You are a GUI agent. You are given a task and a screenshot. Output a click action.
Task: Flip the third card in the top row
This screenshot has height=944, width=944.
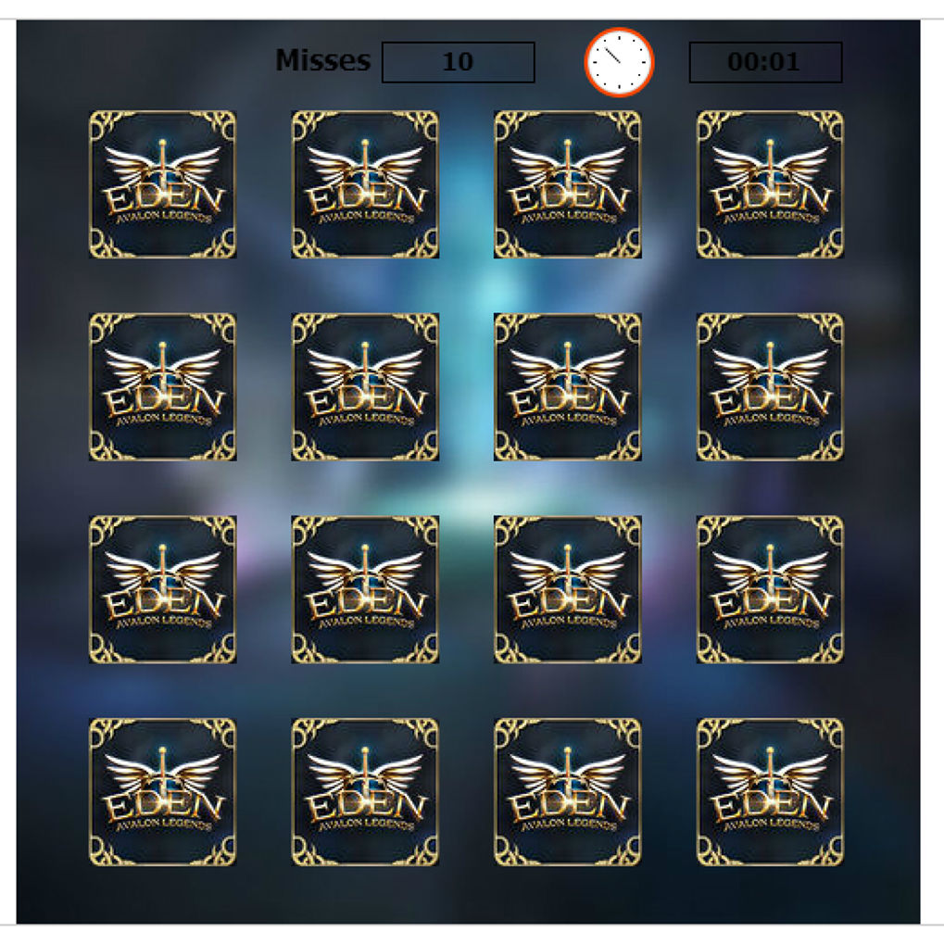point(568,184)
